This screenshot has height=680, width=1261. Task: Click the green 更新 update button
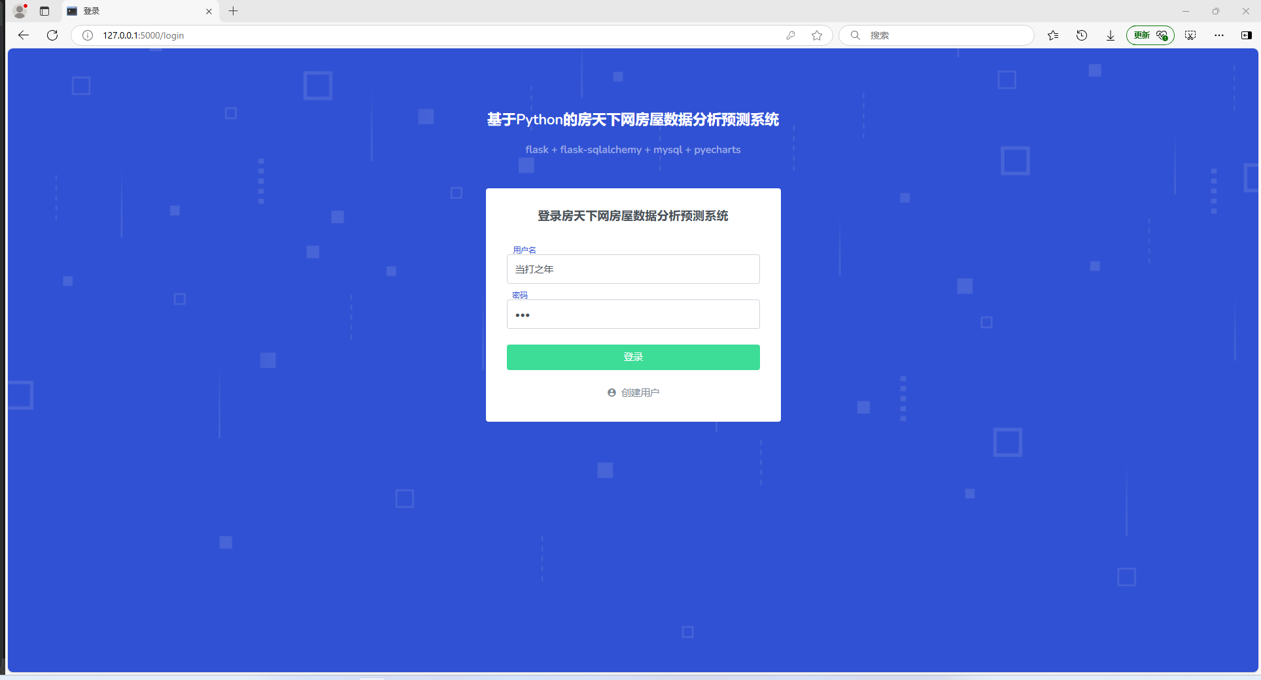(1150, 35)
